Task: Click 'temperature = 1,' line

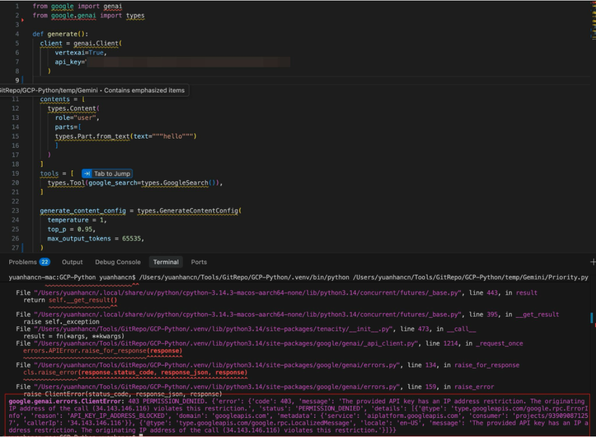Action: coord(77,220)
